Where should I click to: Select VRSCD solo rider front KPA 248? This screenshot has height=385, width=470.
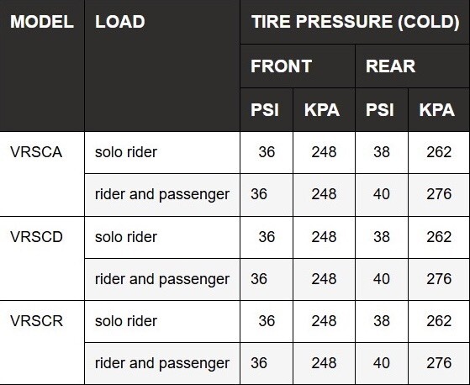[x=324, y=237]
